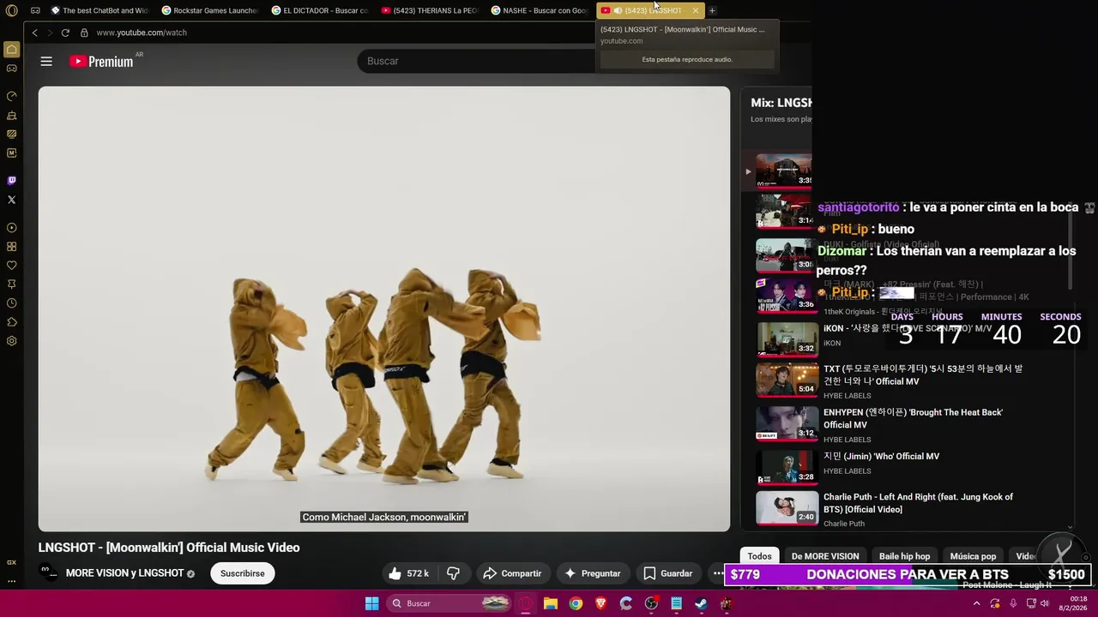Viewport: 1098px width, 617px height.
Task: Open the heart bookmarks icon in sidebar
Action: pyautogui.click(x=11, y=266)
